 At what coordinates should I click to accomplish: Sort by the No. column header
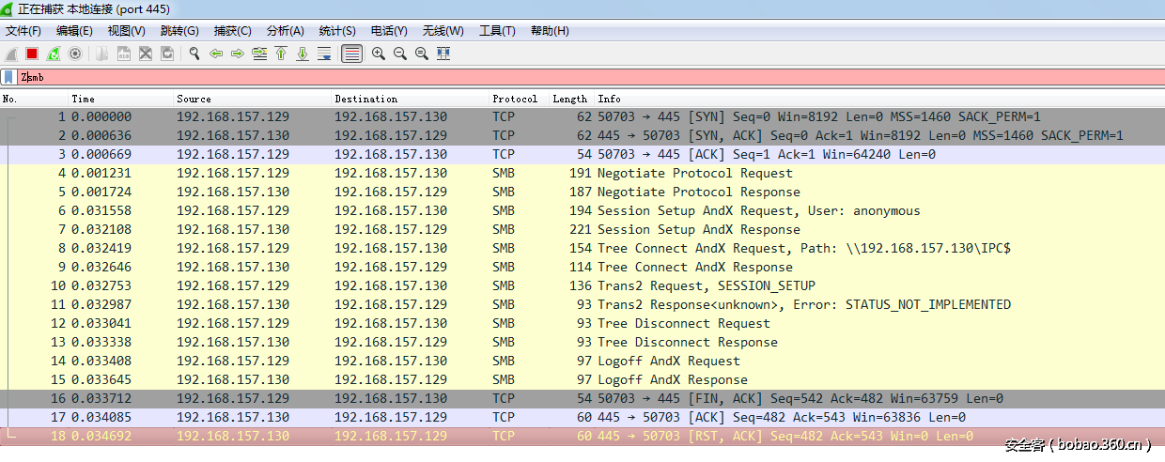click(x=34, y=99)
